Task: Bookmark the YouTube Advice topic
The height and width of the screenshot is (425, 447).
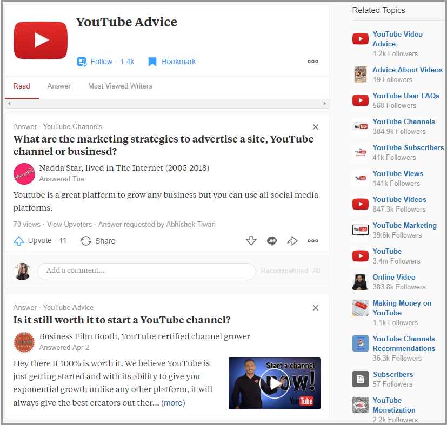Action: click(x=172, y=62)
